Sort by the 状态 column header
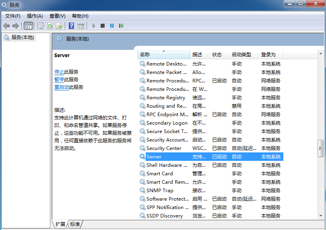Screen dimensions: 326x230 click(219, 54)
